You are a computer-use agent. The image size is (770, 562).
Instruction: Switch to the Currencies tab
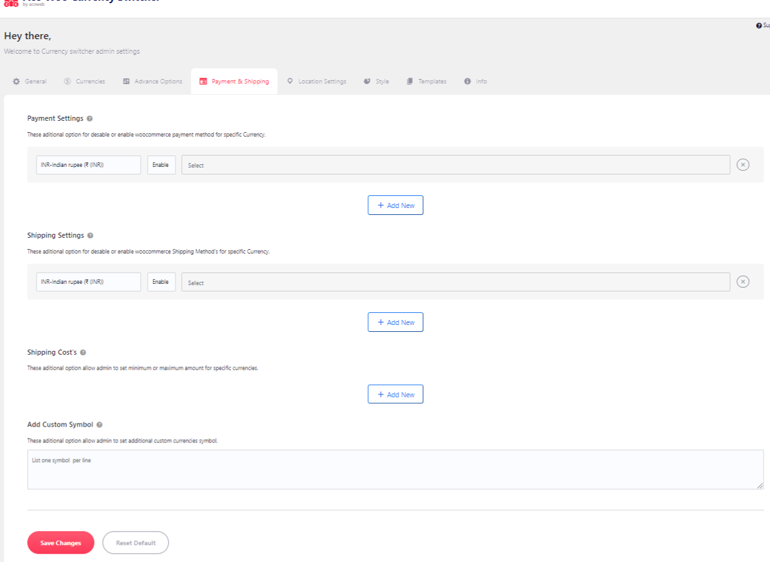84,82
